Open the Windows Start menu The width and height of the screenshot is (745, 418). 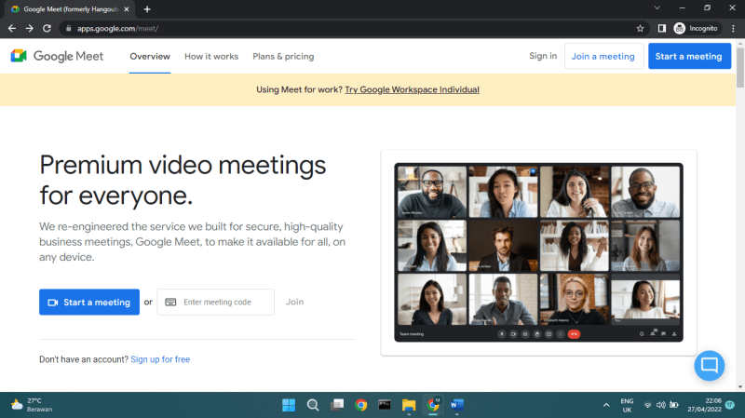point(289,405)
